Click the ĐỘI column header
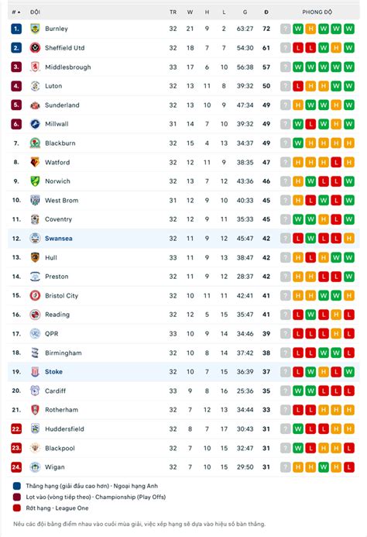Screen dimensions: 367x537 tap(35, 12)
